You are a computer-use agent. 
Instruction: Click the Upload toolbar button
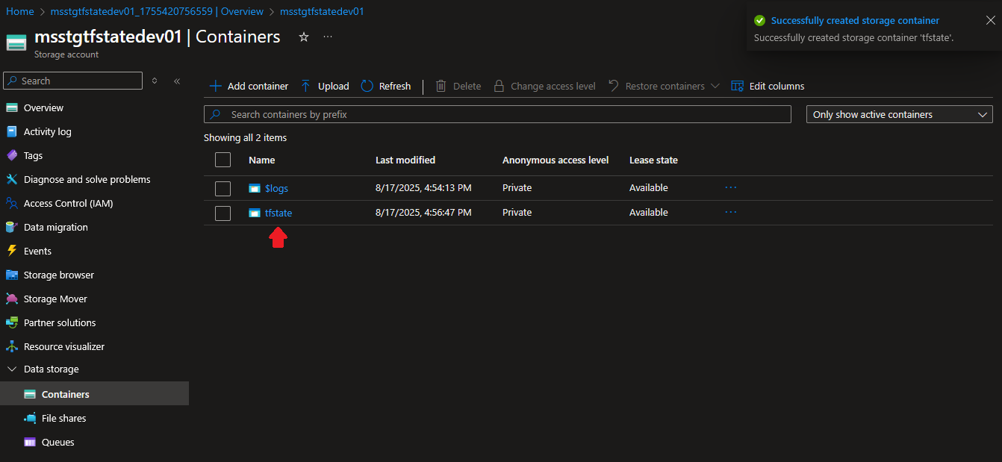(x=325, y=86)
